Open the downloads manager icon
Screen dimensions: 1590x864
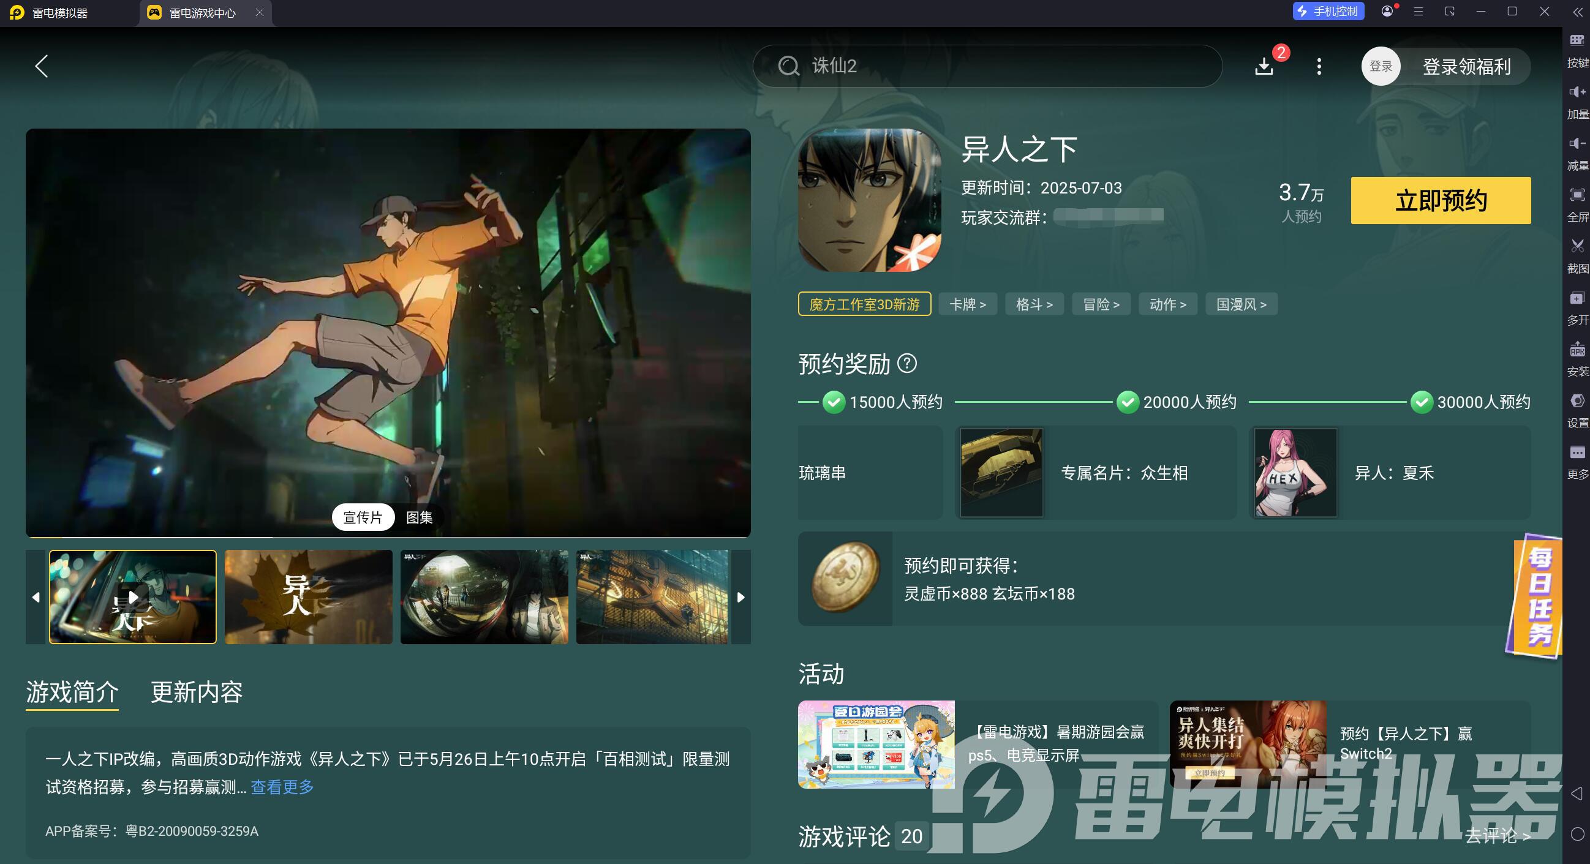1264,66
